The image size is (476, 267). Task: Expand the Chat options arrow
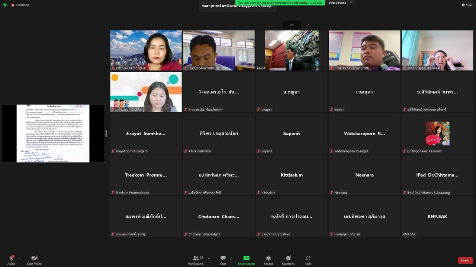tap(231, 258)
